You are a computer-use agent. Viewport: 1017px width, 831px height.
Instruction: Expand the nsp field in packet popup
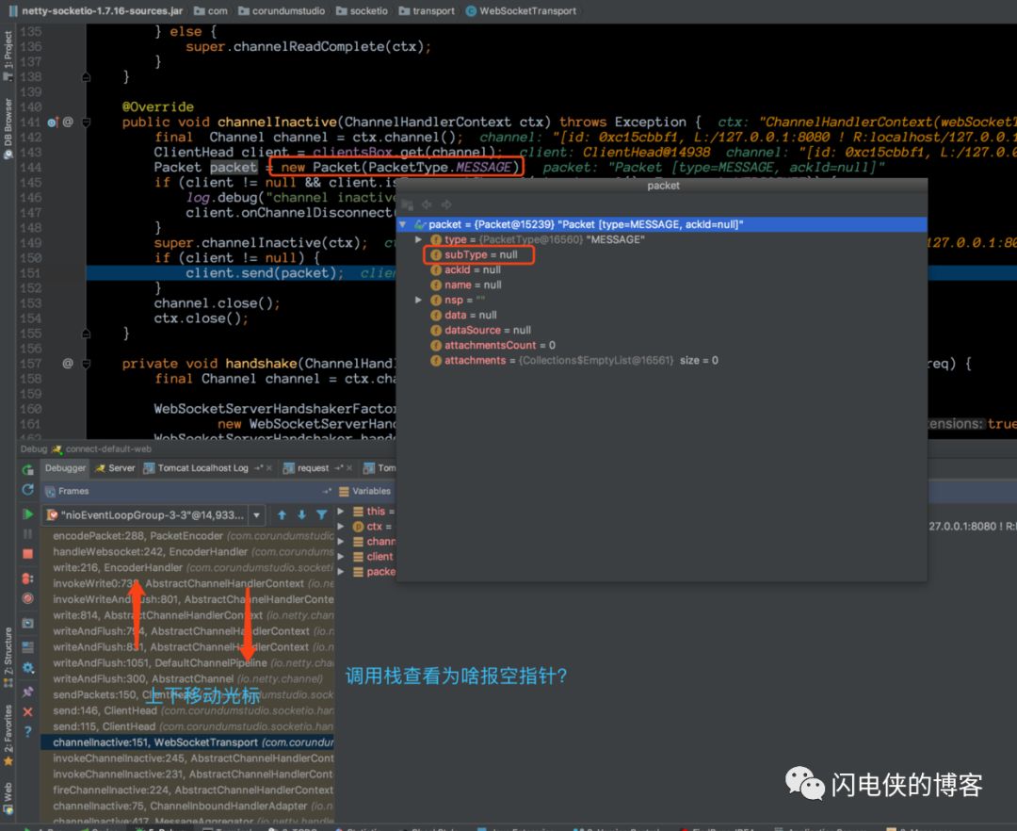(419, 301)
